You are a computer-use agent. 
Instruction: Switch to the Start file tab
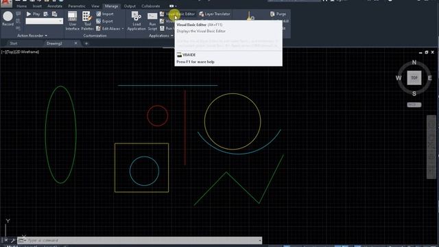tap(14, 43)
